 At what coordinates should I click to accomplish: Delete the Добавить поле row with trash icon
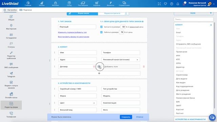point(144,66)
